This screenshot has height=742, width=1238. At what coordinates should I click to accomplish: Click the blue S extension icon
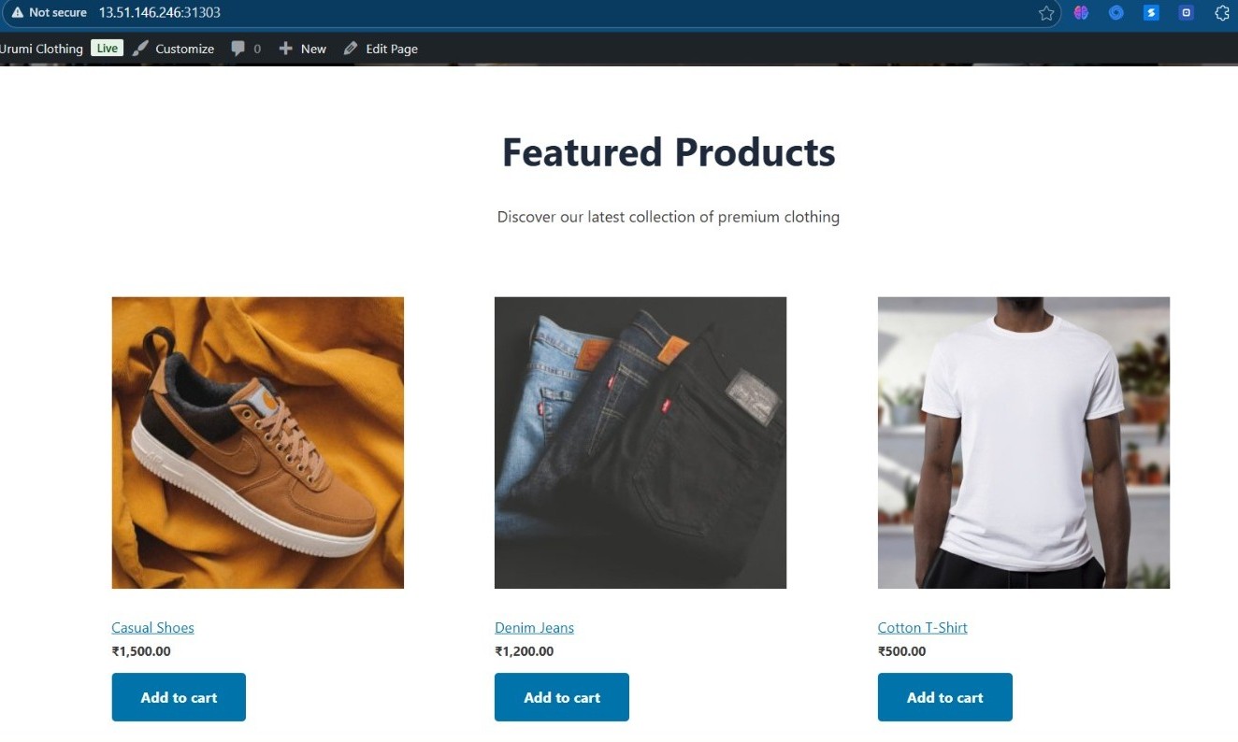coord(1151,13)
